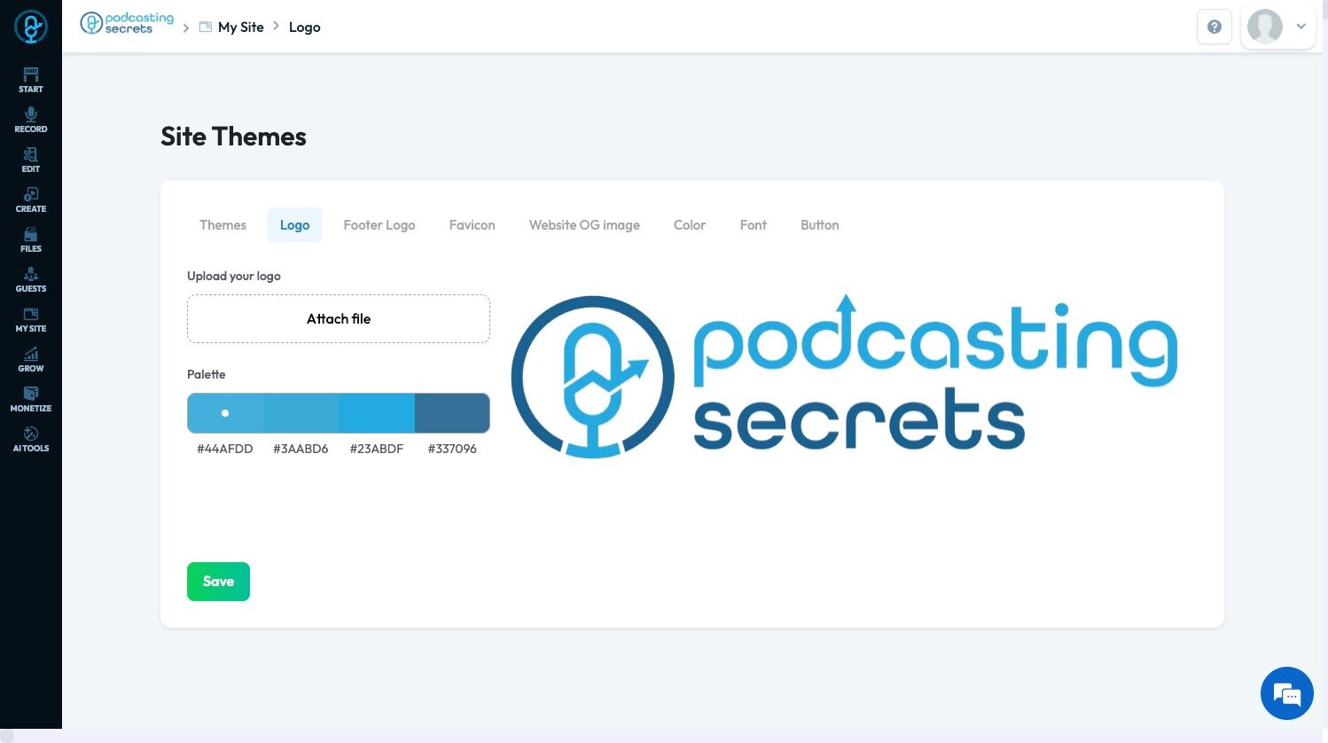Open the CREATE section in sidebar
1328x743 pixels.
(31, 200)
